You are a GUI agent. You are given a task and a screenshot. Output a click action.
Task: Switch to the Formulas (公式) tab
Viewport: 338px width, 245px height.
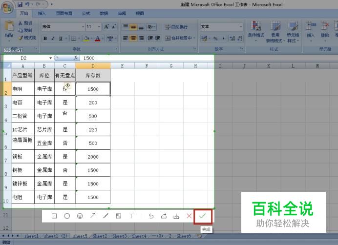86,13
